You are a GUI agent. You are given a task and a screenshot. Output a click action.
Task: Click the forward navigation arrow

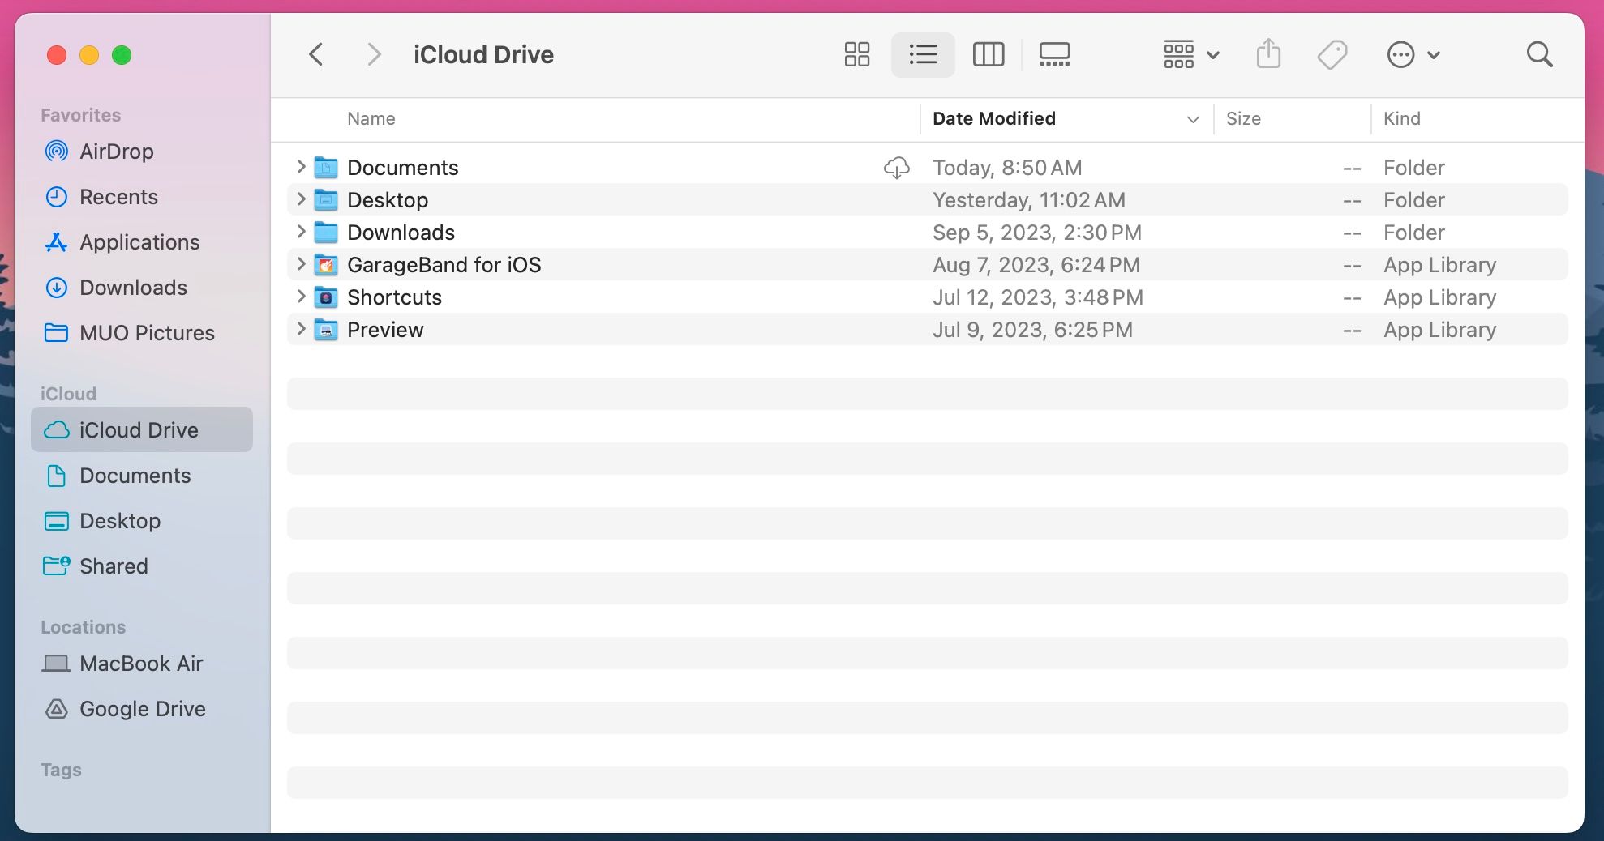pyautogui.click(x=373, y=54)
